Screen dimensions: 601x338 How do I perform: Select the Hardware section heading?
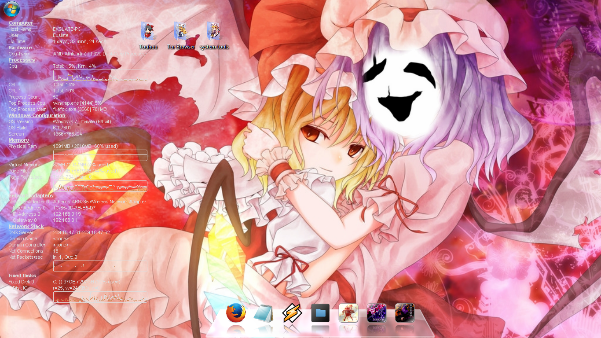point(20,48)
